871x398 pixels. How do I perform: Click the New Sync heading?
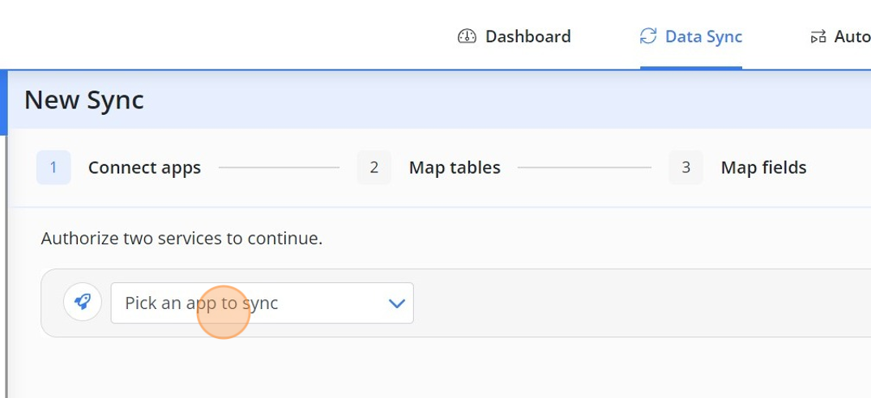tap(84, 100)
